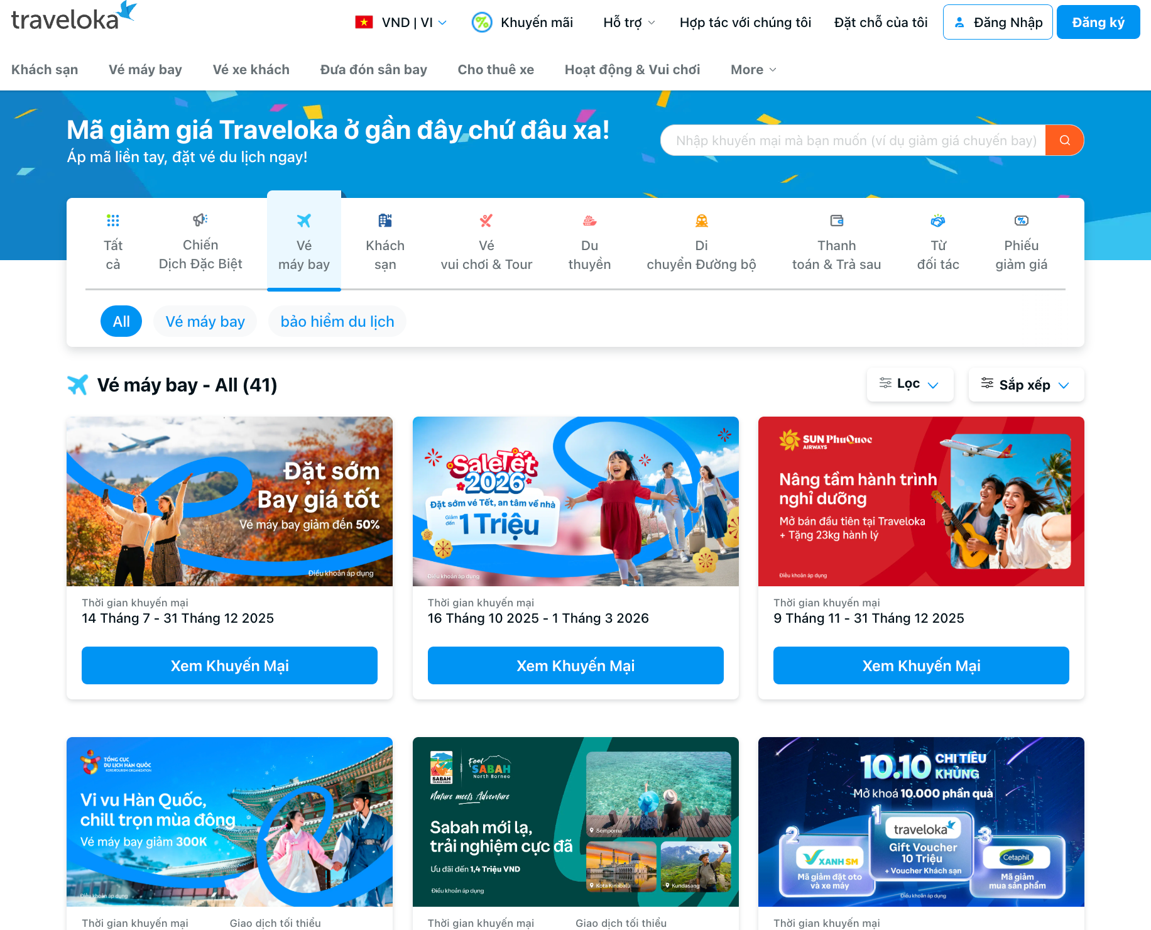Click the Chiến Dịch Đặc Biệt megaphone icon
The height and width of the screenshot is (930, 1151).
200,220
